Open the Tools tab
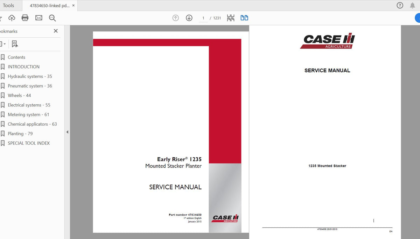Viewport: 420px width, 239px height. 8,5
